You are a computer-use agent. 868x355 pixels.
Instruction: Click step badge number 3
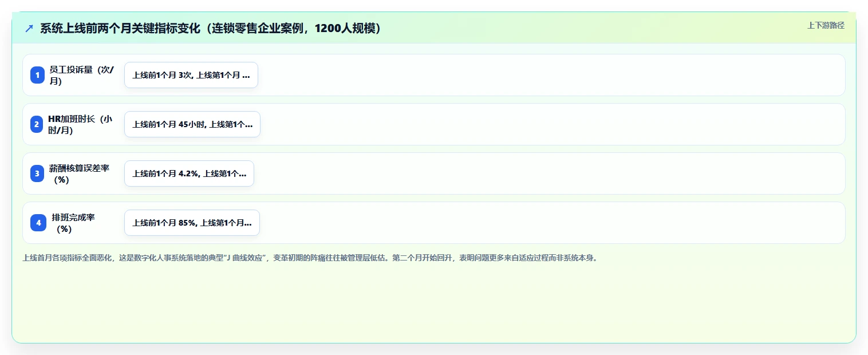click(38, 173)
